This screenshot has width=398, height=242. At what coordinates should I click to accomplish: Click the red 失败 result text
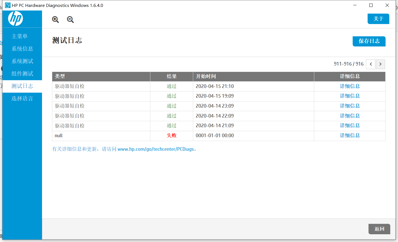click(x=172, y=136)
